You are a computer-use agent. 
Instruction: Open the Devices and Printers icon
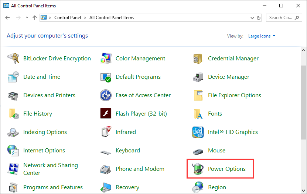point(13,96)
